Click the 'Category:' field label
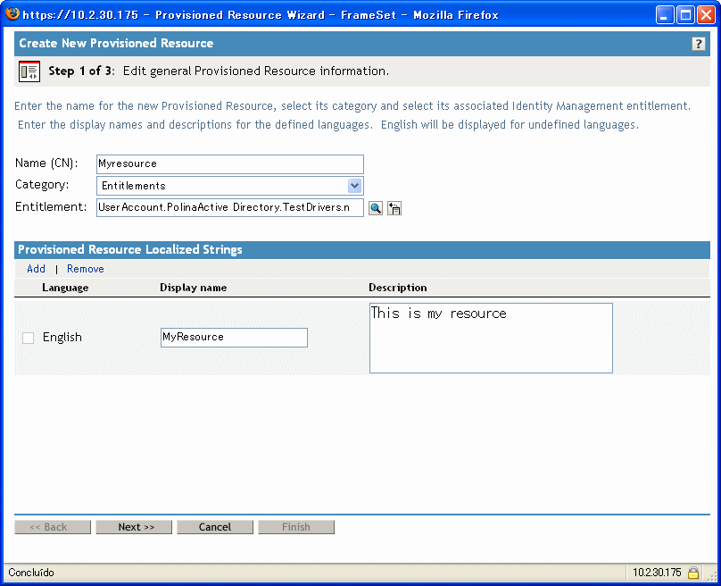The height and width of the screenshot is (586, 721). pos(42,185)
